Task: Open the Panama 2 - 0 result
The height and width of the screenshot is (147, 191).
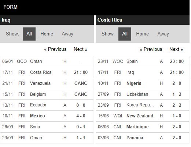Action: [x=143, y=138]
